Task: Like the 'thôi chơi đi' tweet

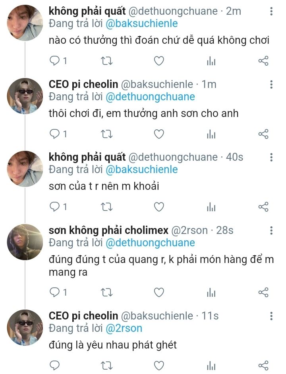Action: [159, 134]
